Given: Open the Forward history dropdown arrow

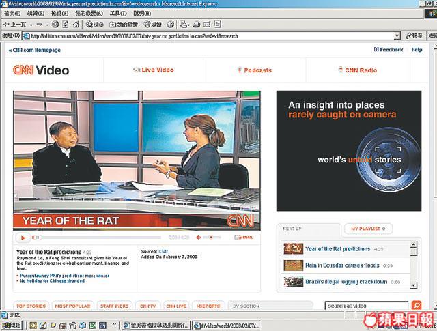Looking at the screenshot, I should click(47, 25).
